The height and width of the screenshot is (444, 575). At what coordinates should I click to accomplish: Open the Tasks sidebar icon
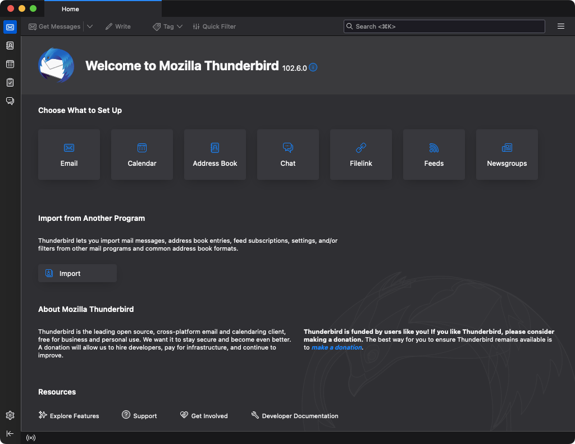point(10,82)
